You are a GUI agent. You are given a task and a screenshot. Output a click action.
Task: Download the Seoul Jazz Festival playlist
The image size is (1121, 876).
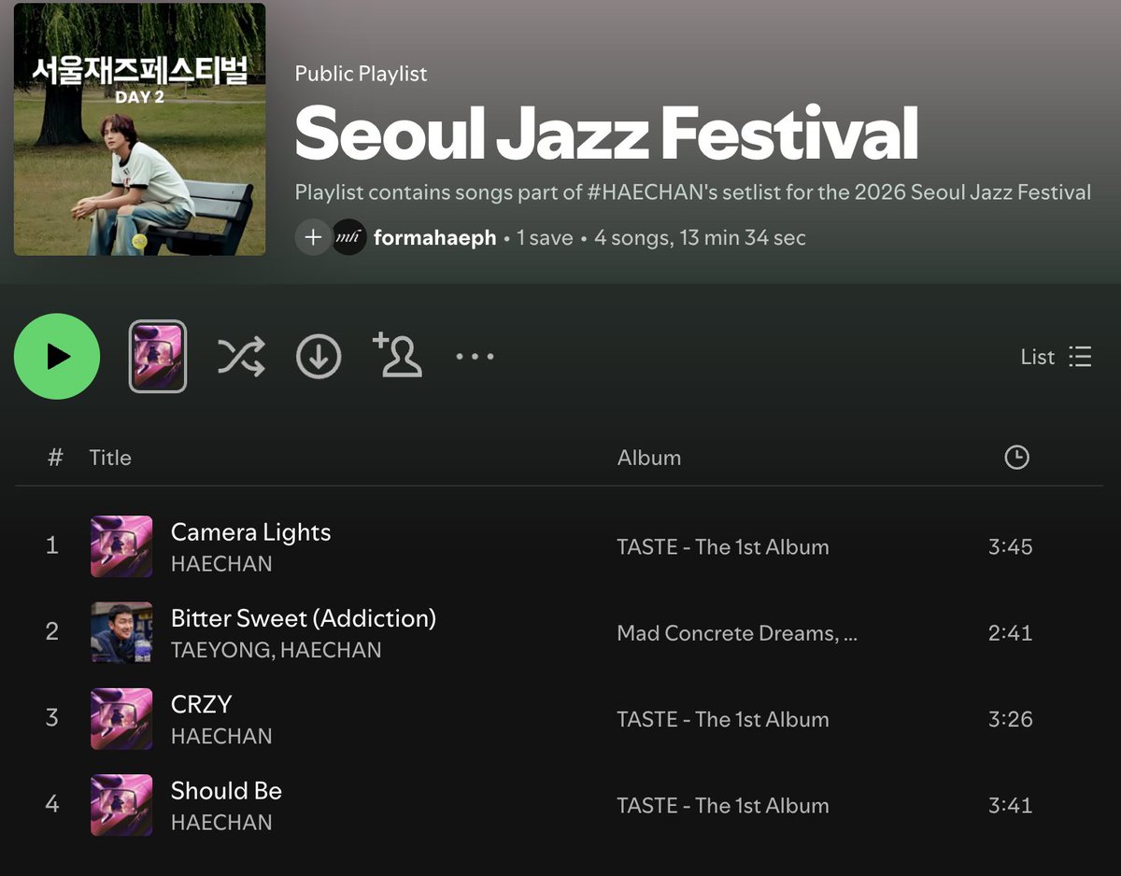(319, 357)
